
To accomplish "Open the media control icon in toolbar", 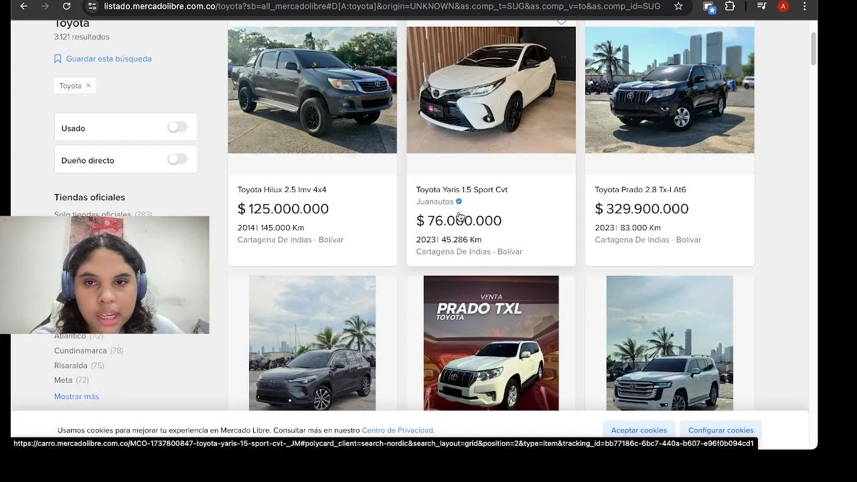I will pyautogui.click(x=761, y=6).
